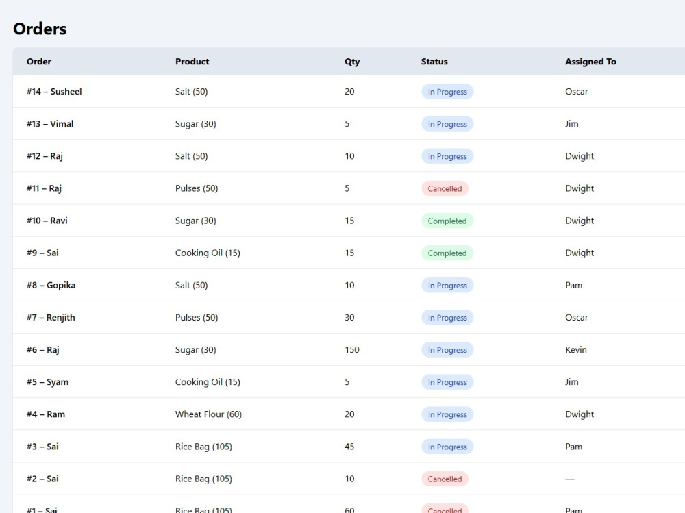Click In Progress badge for order #8
The height and width of the screenshot is (513, 685).
(x=447, y=286)
